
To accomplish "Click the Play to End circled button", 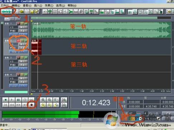I will tap(25, 99).
